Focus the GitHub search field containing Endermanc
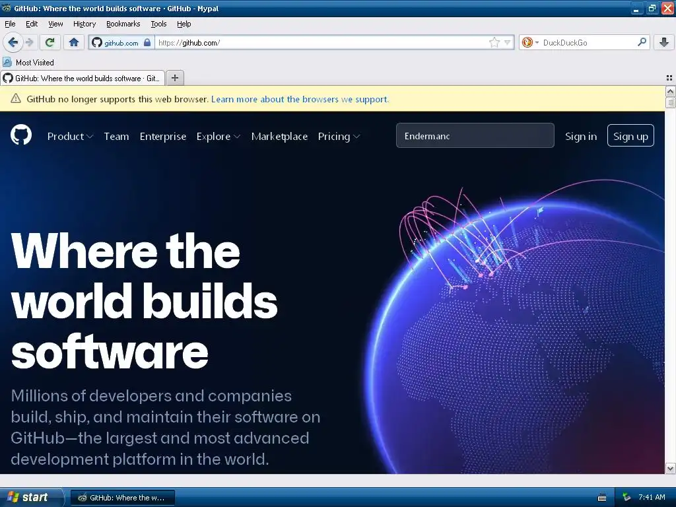This screenshot has width=676, height=507. (475, 135)
